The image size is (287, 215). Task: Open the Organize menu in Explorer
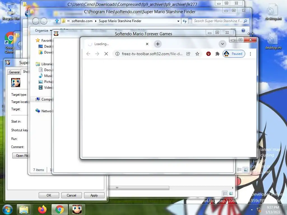point(43,31)
